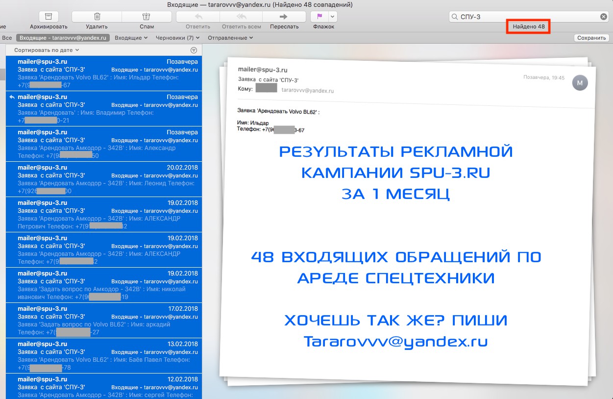Click the Archive box icon
613x399 pixels.
click(x=48, y=16)
